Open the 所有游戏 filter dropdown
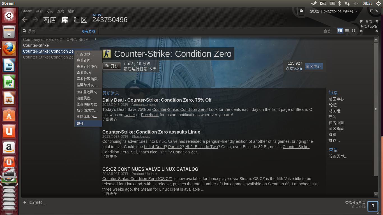Image resolution: width=383 pixels, height=215 pixels. point(88,31)
